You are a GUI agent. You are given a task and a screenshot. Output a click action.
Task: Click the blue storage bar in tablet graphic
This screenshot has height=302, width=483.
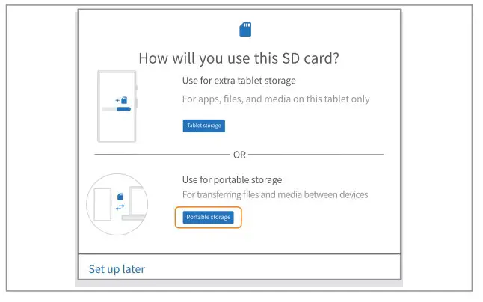coord(123,109)
